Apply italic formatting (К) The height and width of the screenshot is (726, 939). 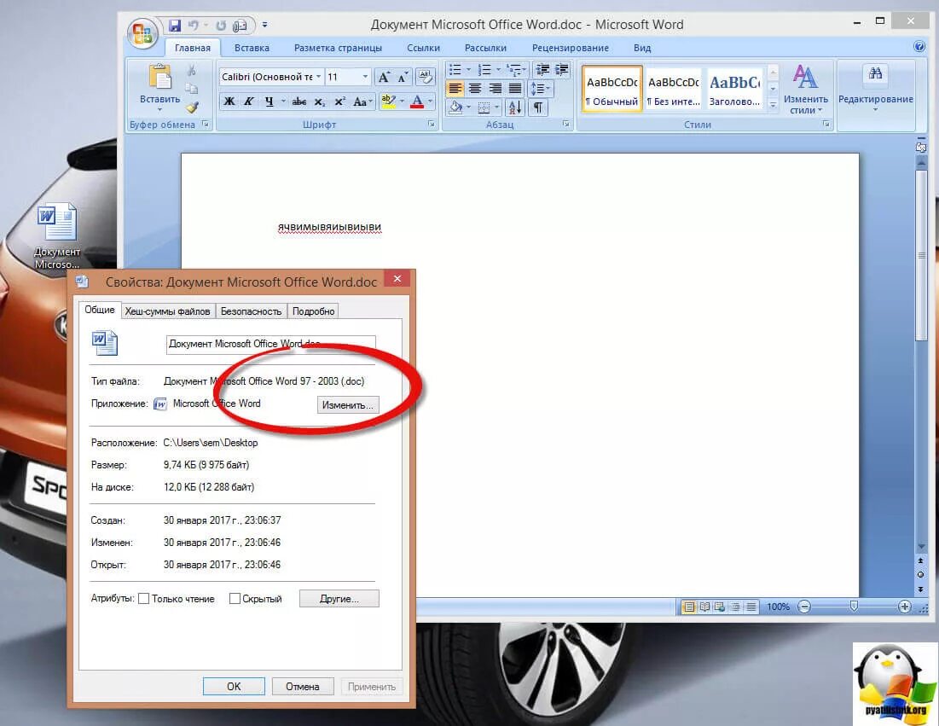coord(249,102)
